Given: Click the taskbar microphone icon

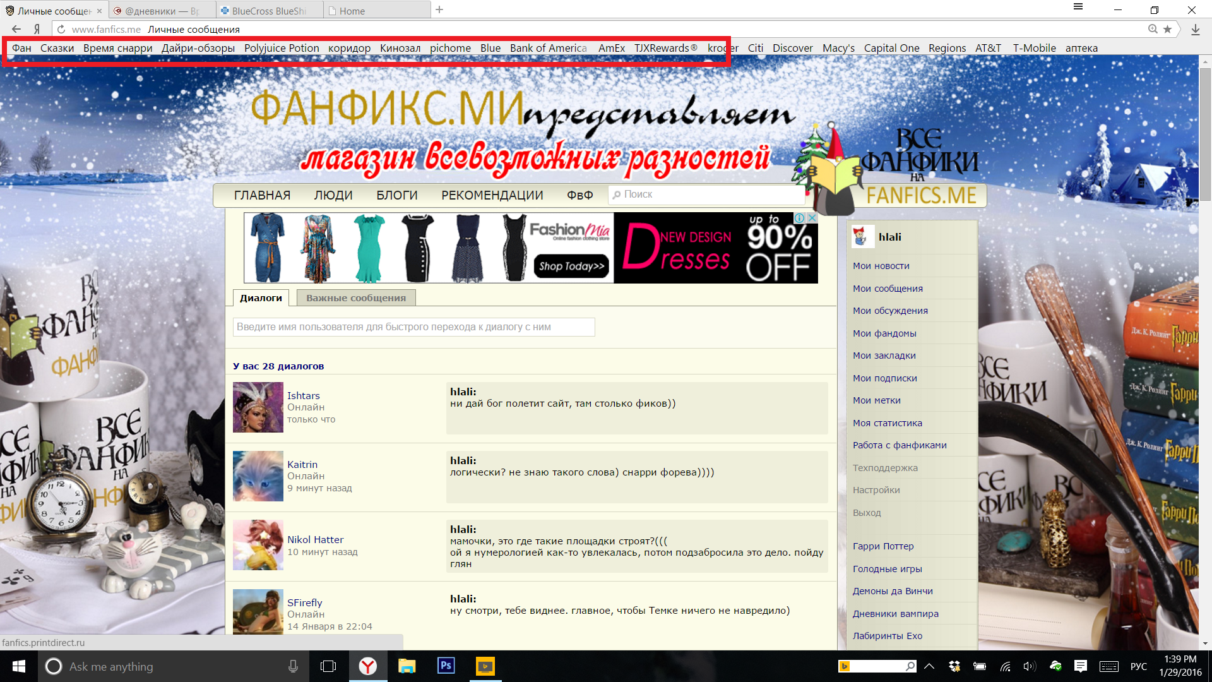Looking at the screenshot, I should 293,666.
